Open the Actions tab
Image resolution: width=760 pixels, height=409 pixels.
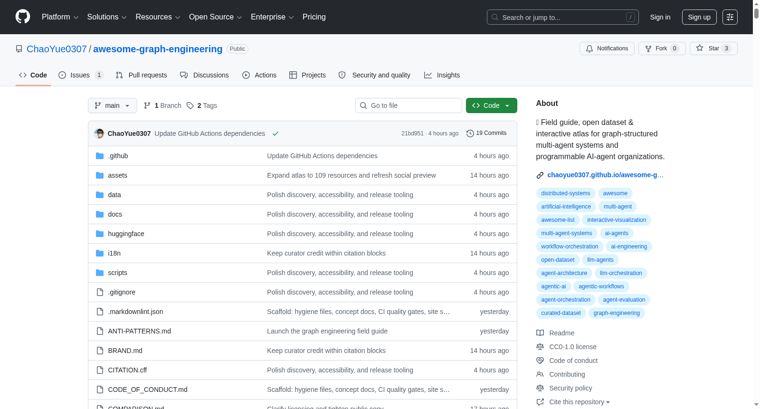[259, 75]
